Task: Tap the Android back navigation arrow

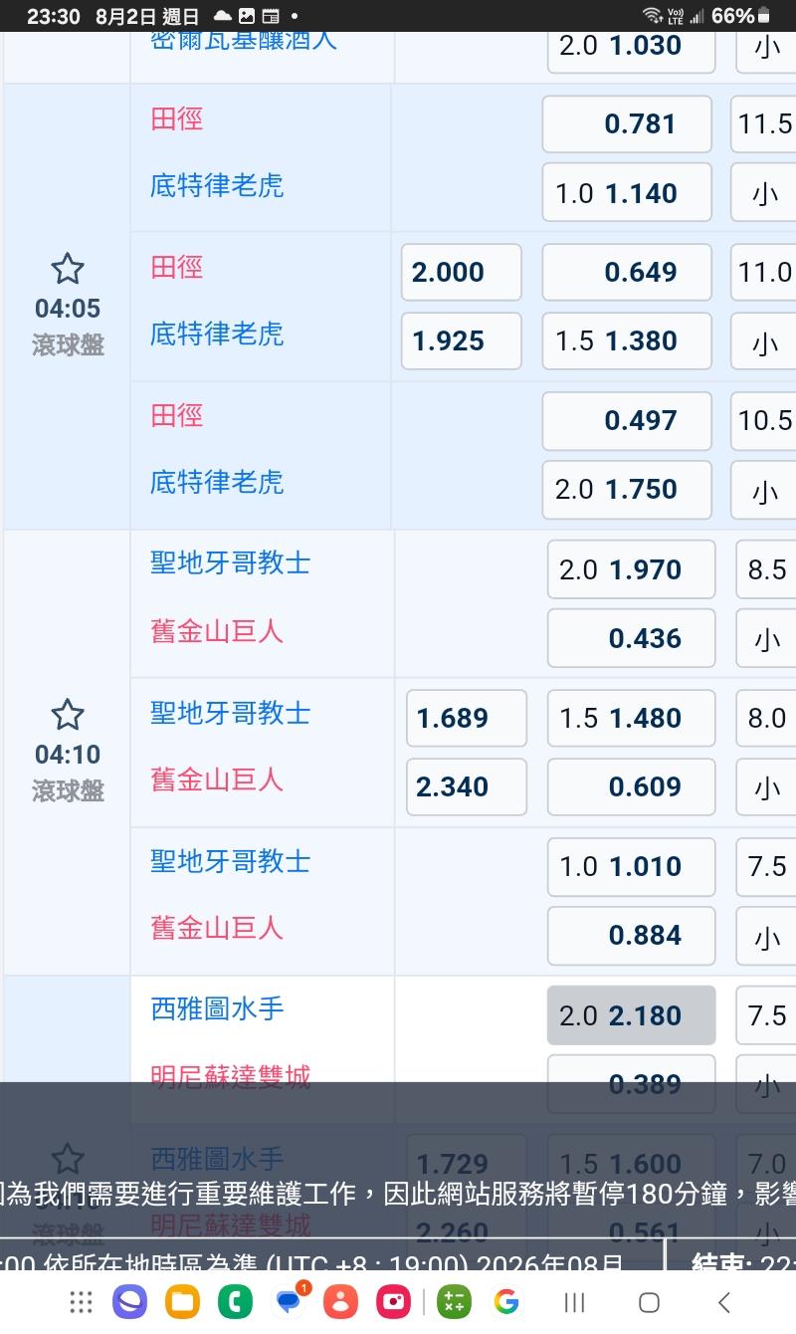Action: pos(724,1301)
